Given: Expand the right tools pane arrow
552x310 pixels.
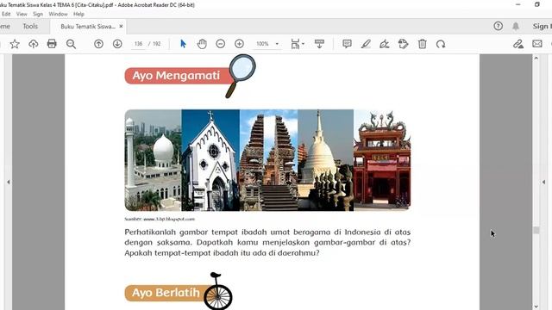Looking at the screenshot, I should coord(543,182).
